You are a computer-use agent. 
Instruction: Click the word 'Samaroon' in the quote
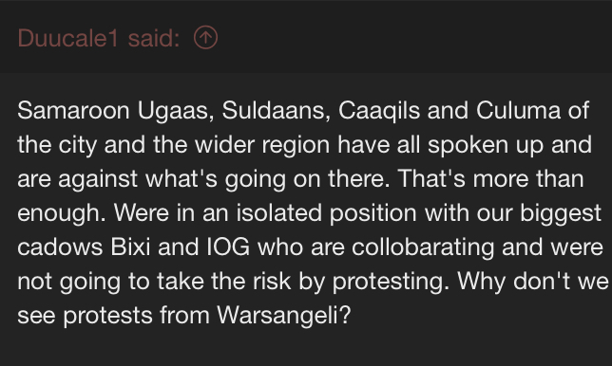(73, 110)
